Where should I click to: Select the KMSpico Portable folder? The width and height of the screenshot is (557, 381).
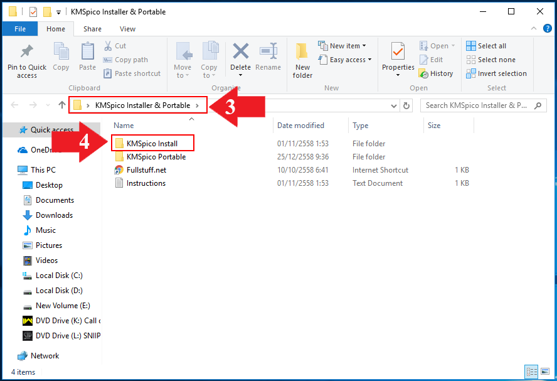click(x=156, y=157)
